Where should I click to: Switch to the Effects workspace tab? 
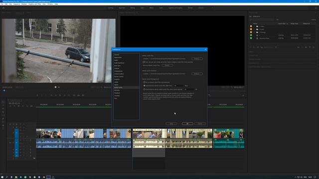pyautogui.click(x=152, y=8)
